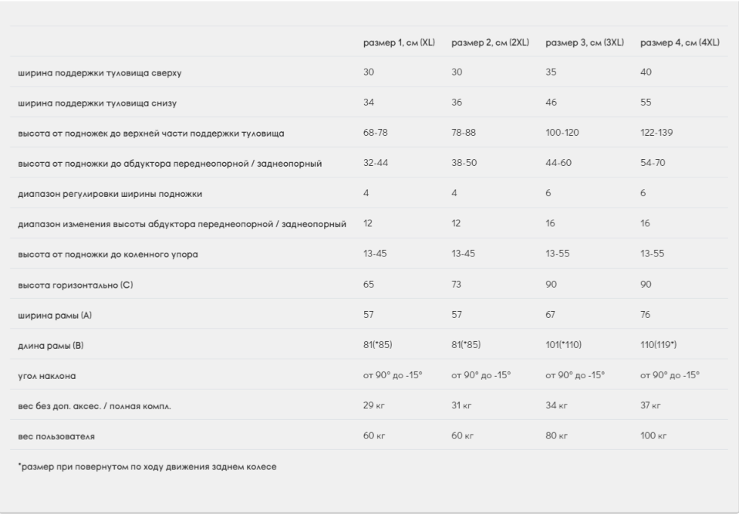Click the 'размер 3, см (3XL)' column header
739x514 pixels.
(585, 42)
